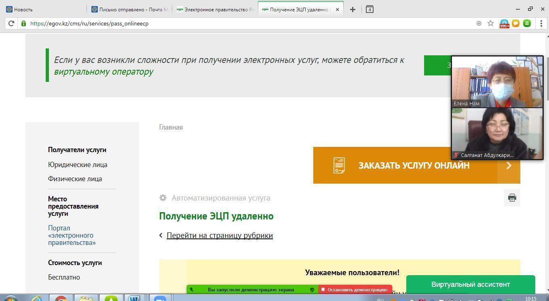Click the printer icon to print page
This screenshot has height=301, width=549.
click(512, 198)
